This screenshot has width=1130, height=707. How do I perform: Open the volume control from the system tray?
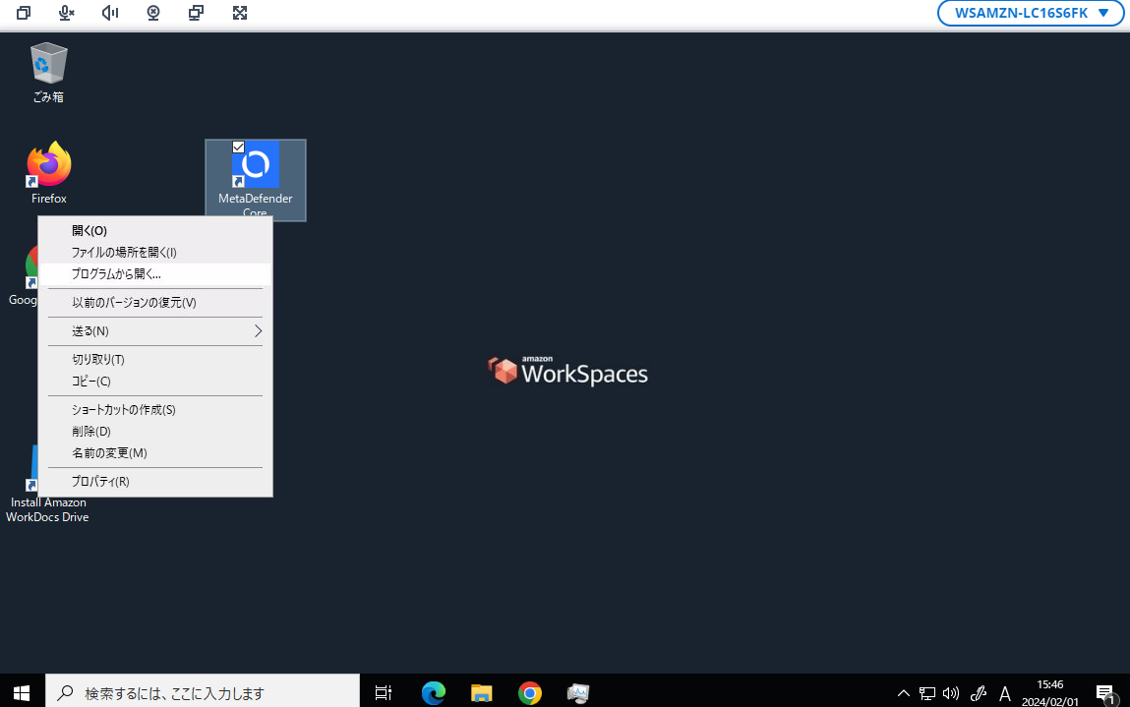click(950, 692)
